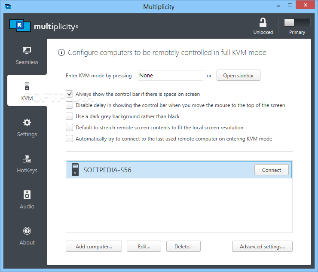This screenshot has width=318, height=272.
Task: Click the Unlocked padlock icon
Action: pos(263,22)
